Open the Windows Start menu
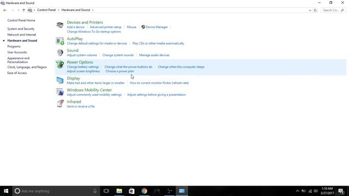This screenshot has height=196, width=349. click(x=6, y=191)
